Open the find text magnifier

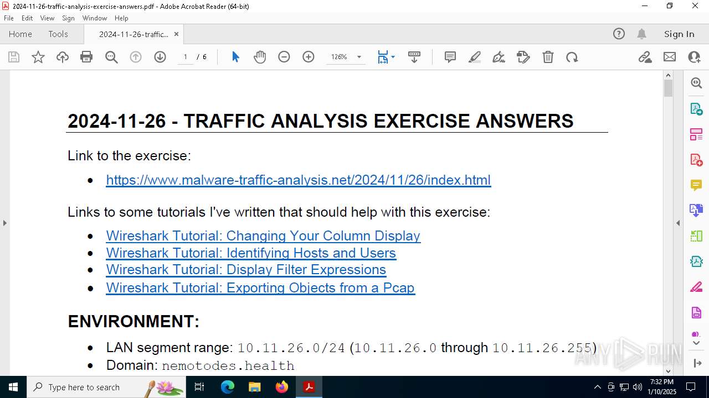(111, 57)
